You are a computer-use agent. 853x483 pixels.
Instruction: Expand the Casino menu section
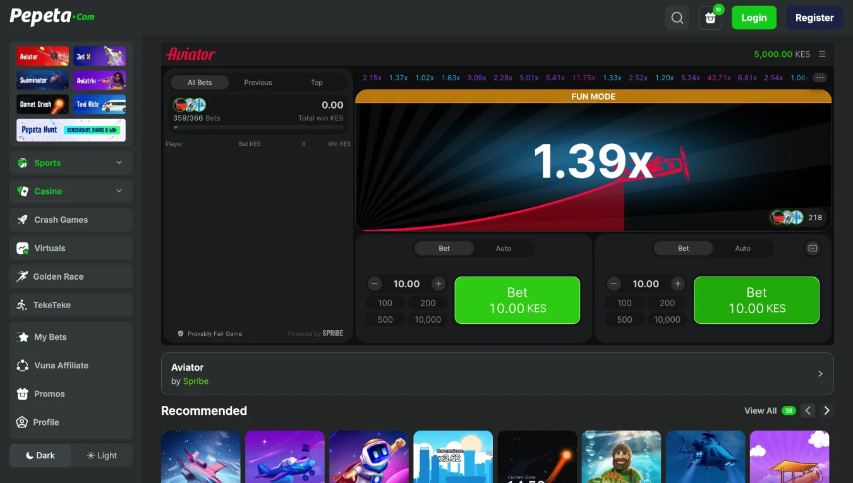[71, 191]
